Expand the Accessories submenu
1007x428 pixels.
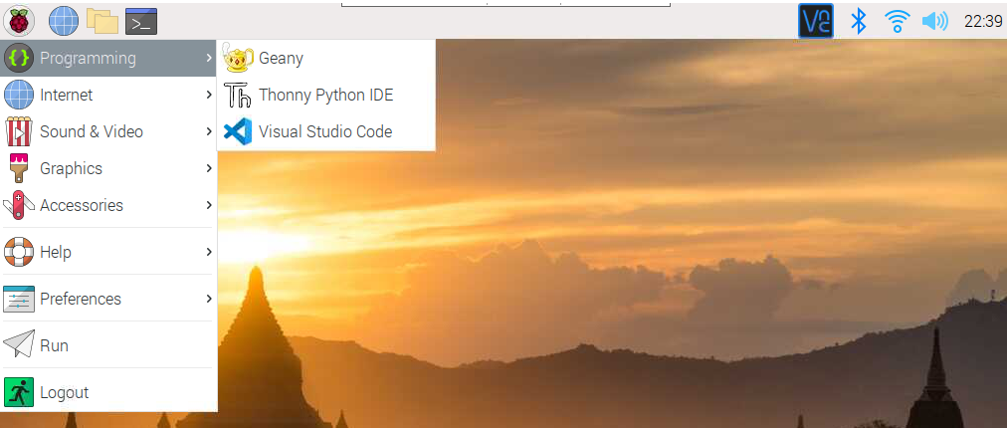tap(107, 205)
